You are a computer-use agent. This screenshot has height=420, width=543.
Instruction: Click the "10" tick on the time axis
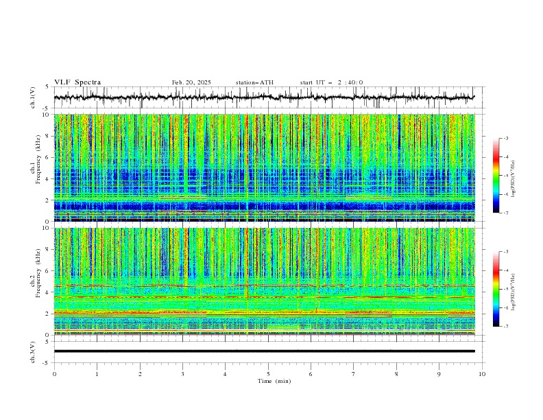point(482,374)
